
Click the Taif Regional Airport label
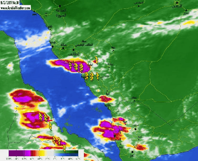tap(84, 43)
